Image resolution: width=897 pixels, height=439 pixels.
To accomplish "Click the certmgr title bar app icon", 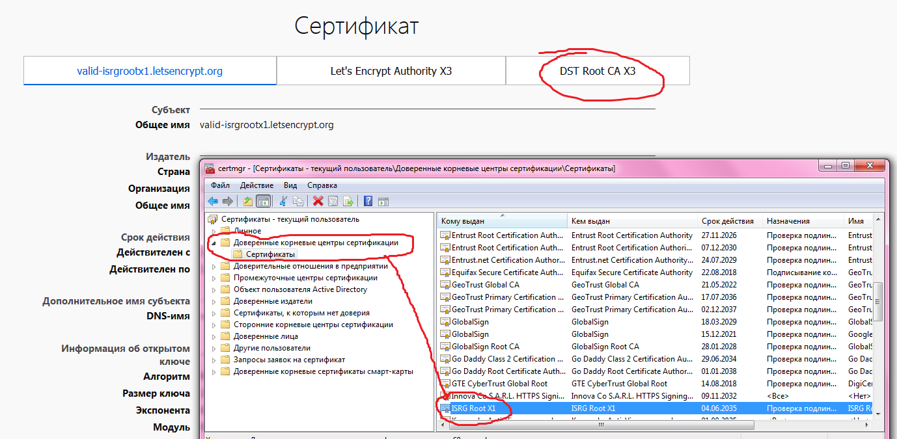I will [210, 168].
